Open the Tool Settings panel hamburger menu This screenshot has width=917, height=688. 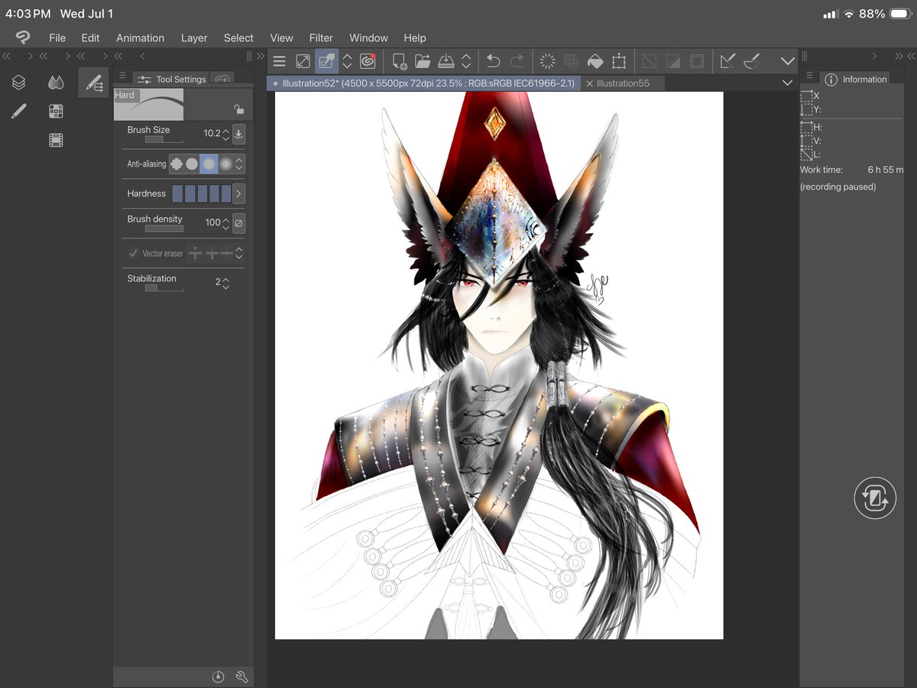click(x=123, y=76)
